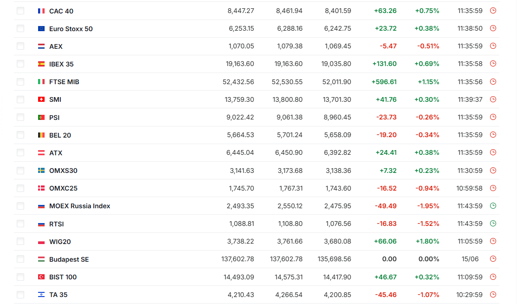Click the FTSE MIB change value +596.61
Image resolution: width=517 pixels, height=304 pixels.
(384, 82)
